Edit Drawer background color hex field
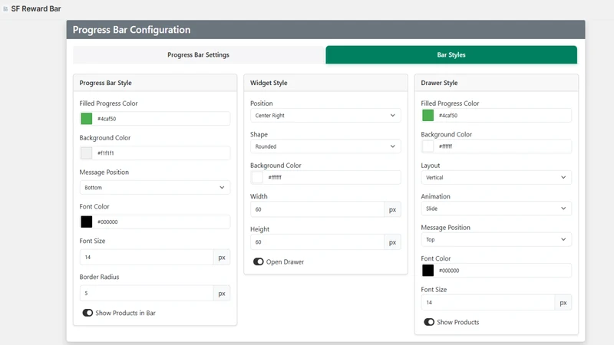The width and height of the screenshot is (614, 345). click(503, 146)
